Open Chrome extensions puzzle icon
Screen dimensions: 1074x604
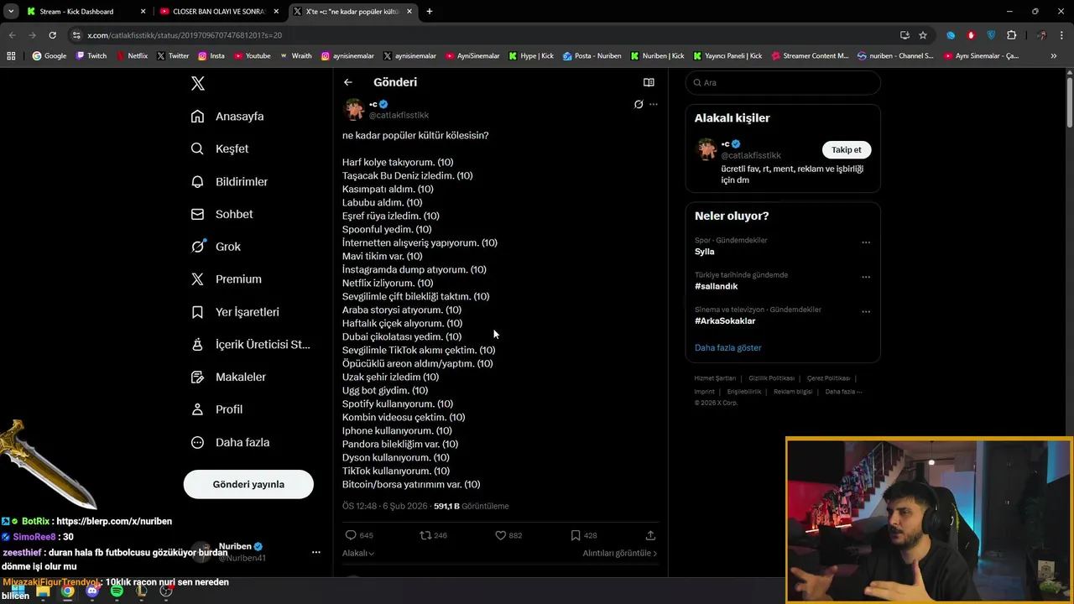pos(1011,35)
